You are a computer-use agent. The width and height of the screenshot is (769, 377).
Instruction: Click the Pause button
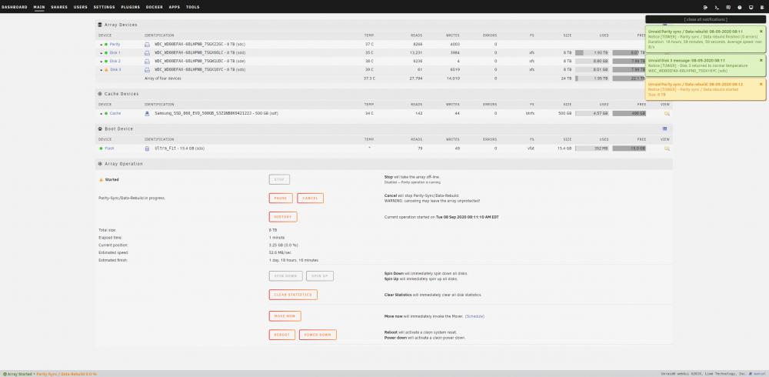(281, 199)
